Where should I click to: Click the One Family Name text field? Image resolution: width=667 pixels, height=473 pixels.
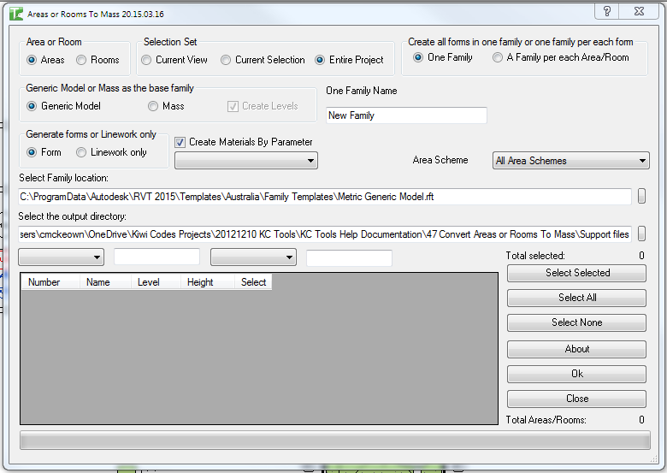406,115
